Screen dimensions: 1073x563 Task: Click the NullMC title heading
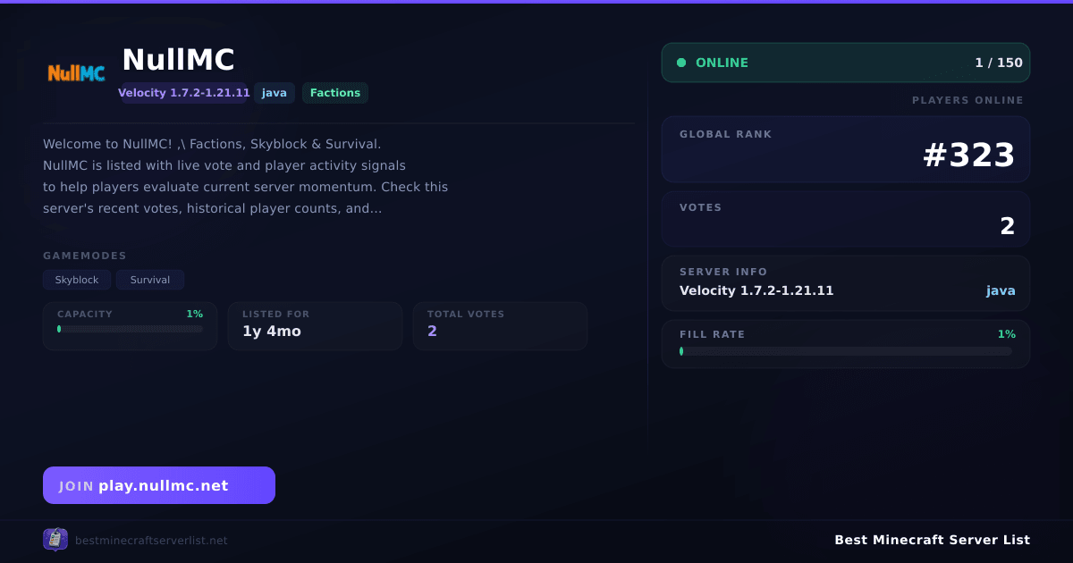pyautogui.click(x=178, y=60)
